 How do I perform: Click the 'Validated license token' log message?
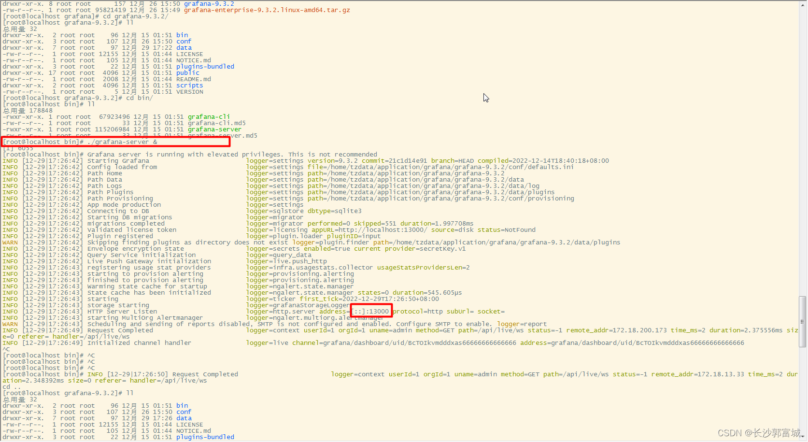(x=132, y=230)
